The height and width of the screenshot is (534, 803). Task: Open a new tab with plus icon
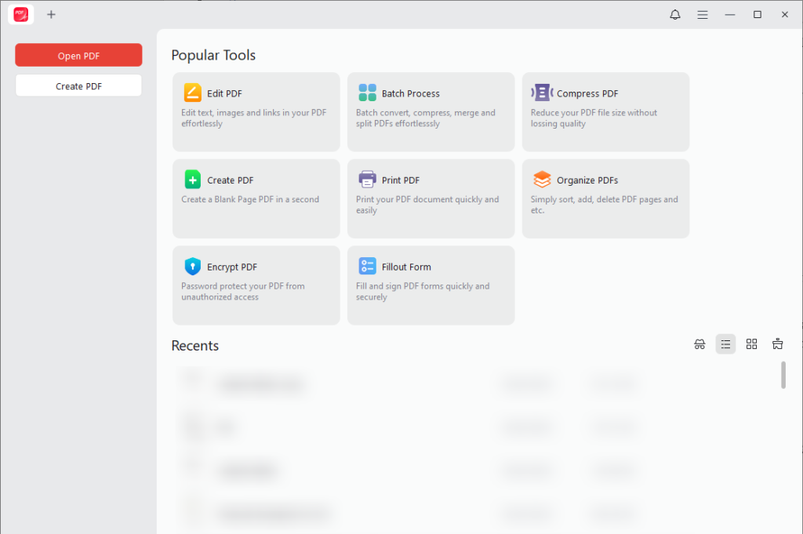pos(51,14)
